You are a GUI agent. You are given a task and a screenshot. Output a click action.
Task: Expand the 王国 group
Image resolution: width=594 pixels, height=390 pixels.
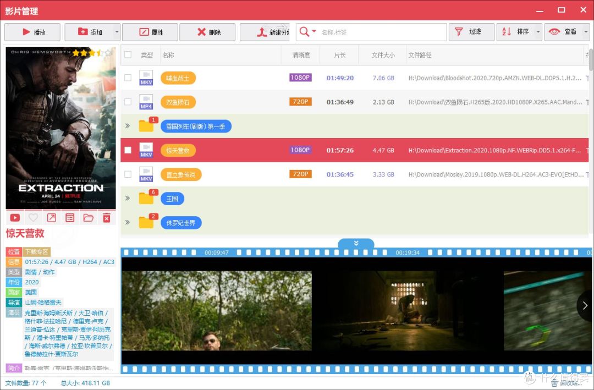click(128, 198)
